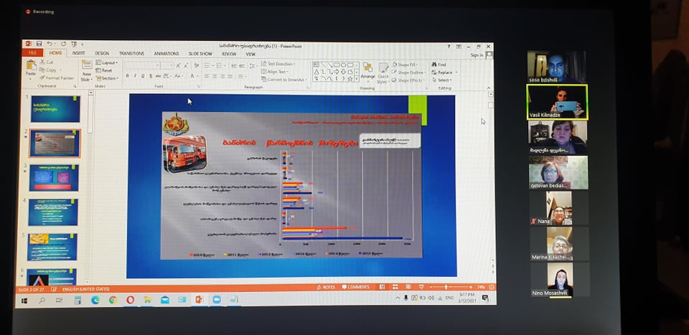The height and width of the screenshot is (335, 689).
Task: Collapse the ribbon with the caret icon
Action: click(489, 88)
